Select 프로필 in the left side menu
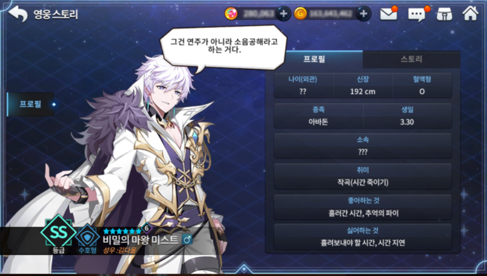 coord(30,104)
